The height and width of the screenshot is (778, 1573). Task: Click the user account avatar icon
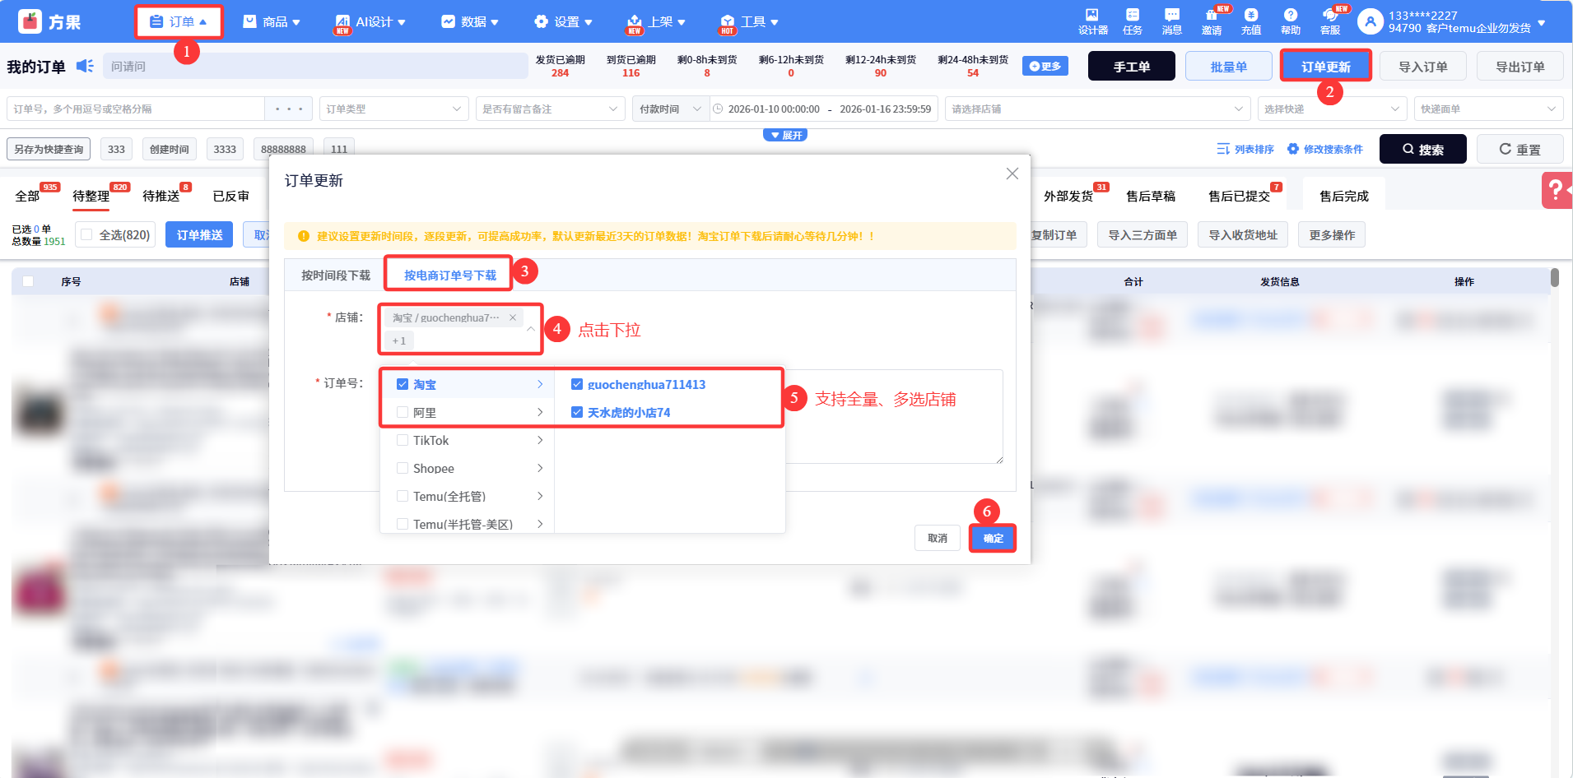coord(1370,21)
